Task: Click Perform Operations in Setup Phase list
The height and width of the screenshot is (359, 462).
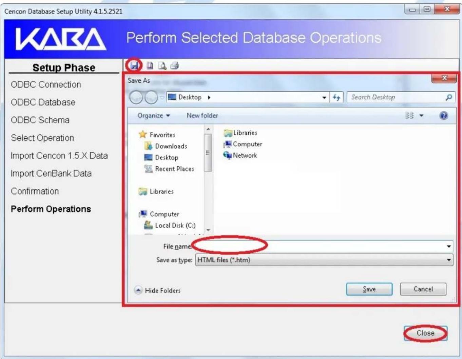Action: 51,209
